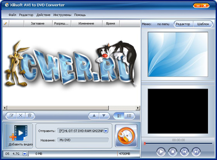Move item up with triangle arrow

[94, 115]
